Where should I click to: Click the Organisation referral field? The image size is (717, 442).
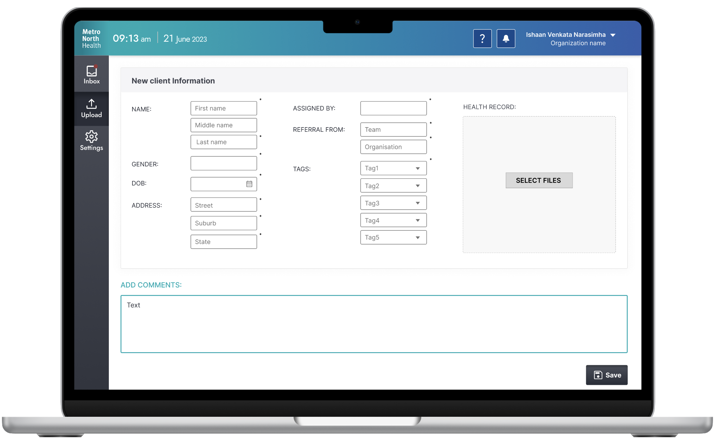[x=393, y=147]
